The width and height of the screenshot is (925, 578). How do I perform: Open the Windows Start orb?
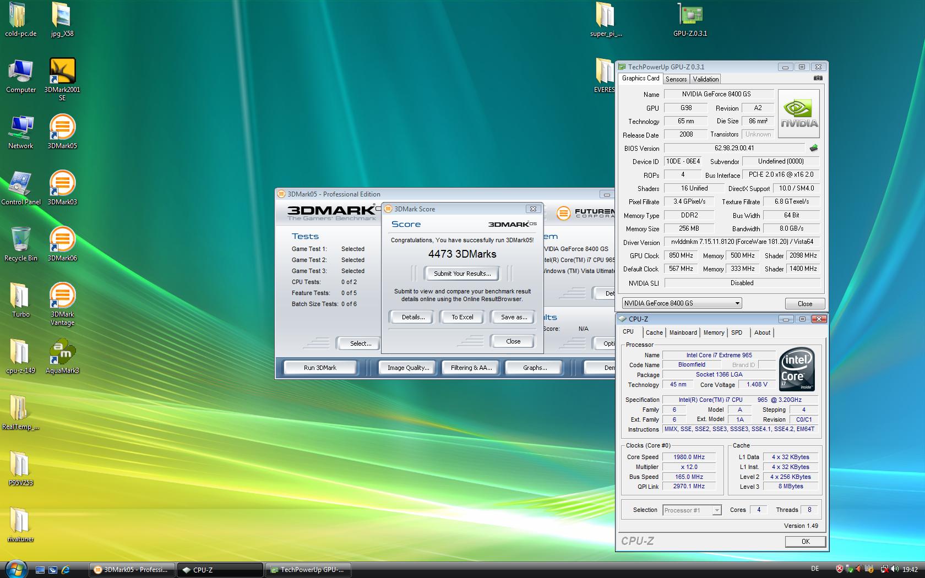pos(15,569)
